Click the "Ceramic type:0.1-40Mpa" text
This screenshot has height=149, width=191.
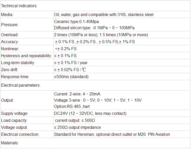coord(76,22)
